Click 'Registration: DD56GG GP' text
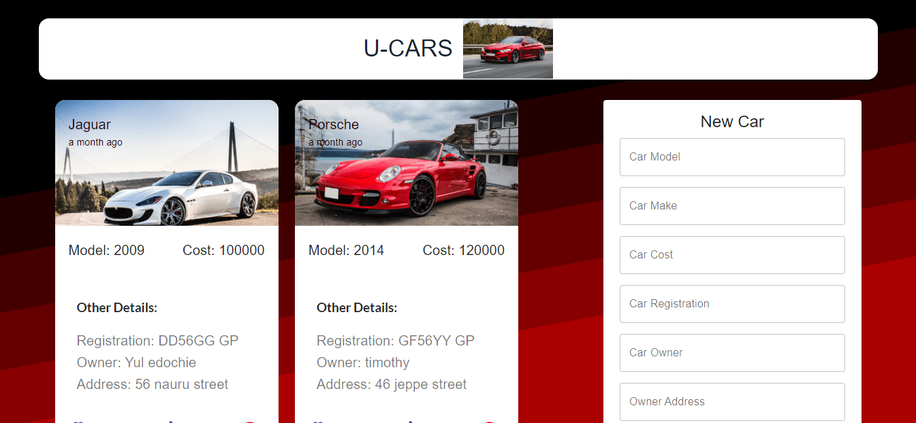The width and height of the screenshot is (916, 423). [x=158, y=341]
